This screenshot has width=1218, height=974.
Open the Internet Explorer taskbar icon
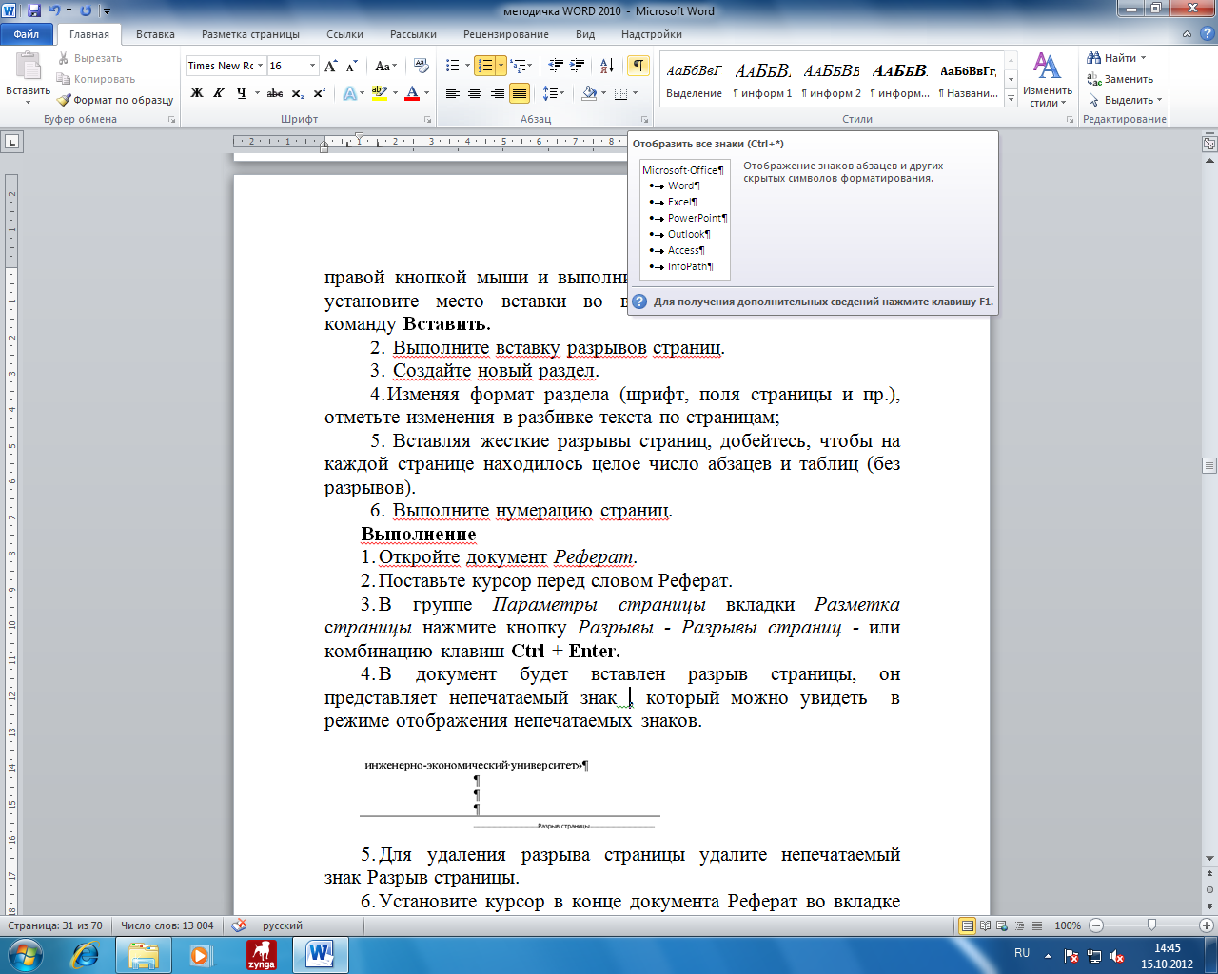86,954
